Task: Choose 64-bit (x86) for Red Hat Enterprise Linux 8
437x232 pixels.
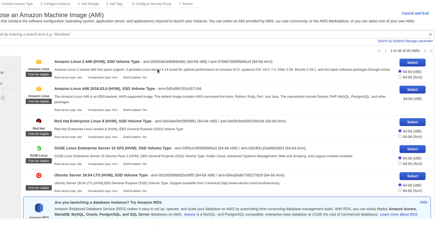Action: click(x=400, y=131)
